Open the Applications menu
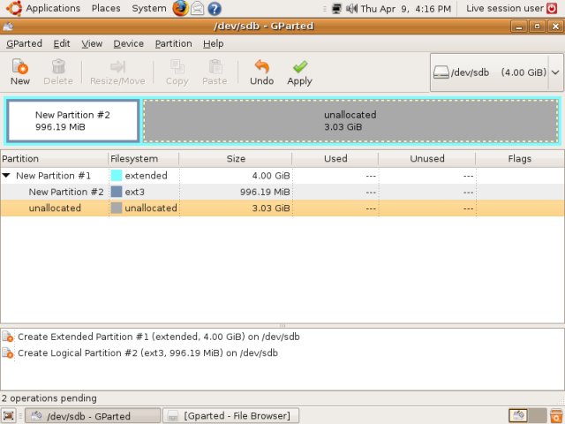 pyautogui.click(x=53, y=8)
